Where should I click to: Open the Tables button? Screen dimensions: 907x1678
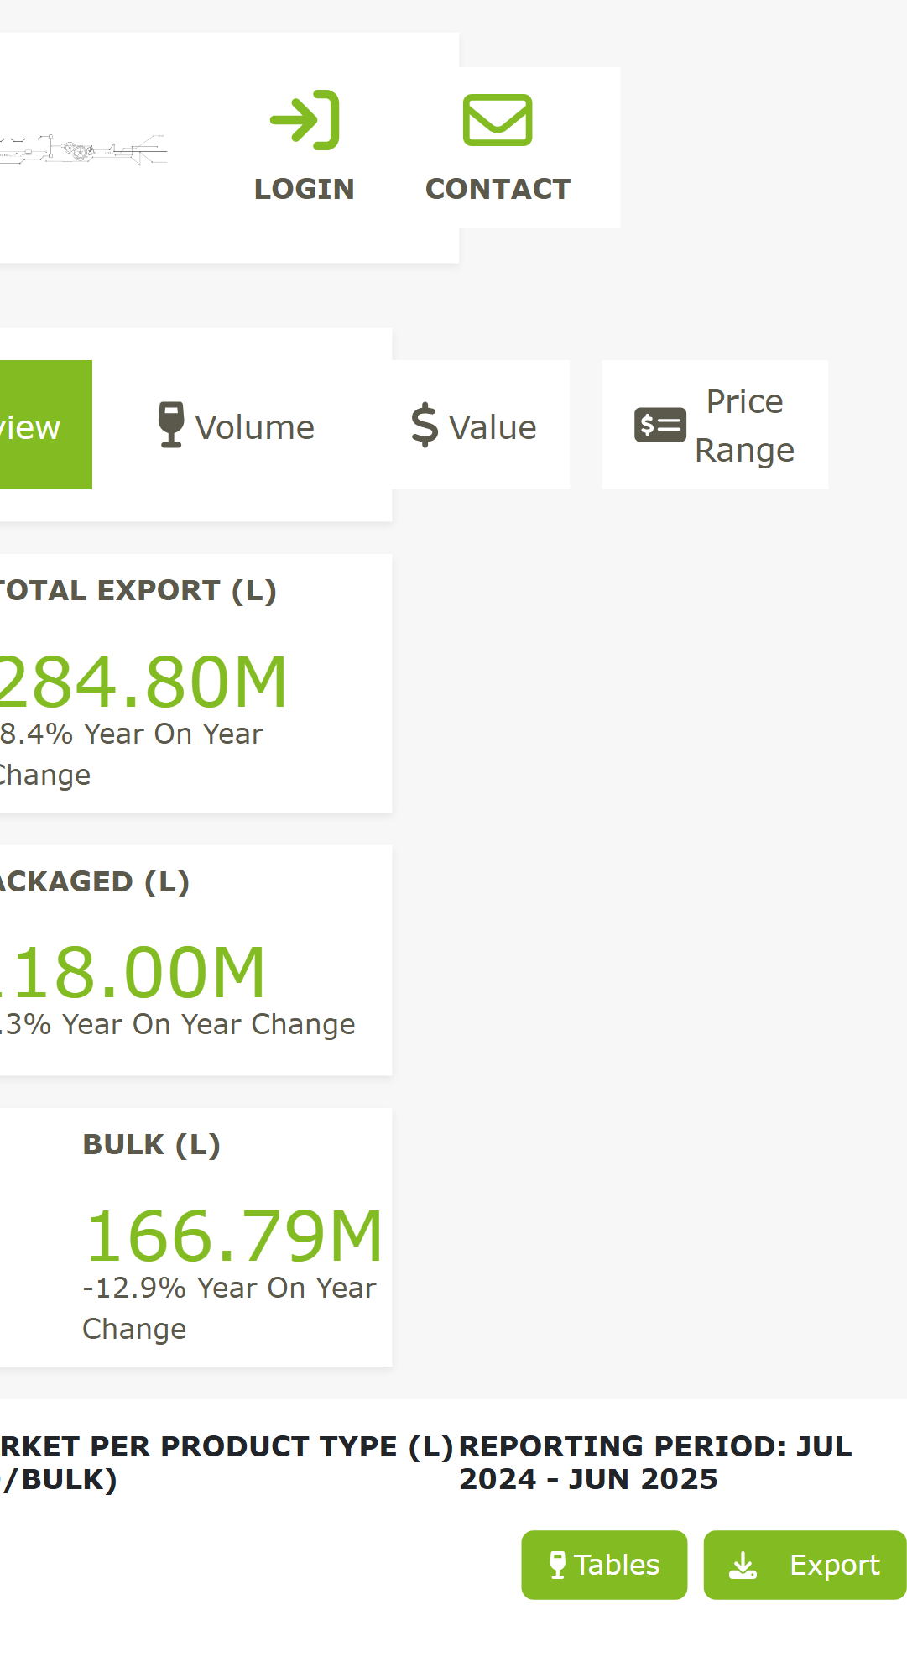(604, 1565)
